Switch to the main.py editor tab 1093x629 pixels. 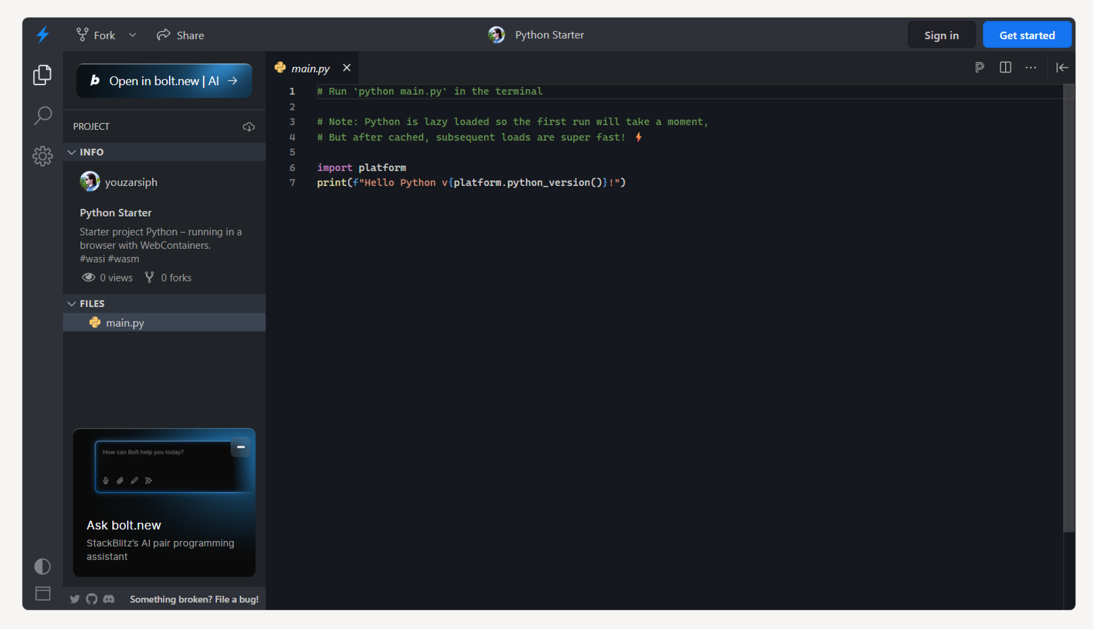coord(311,68)
